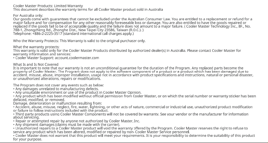Click the 'damages unrelated to manufacturing defects' bullet
This screenshot has width=268, height=143.
pyautogui.click(x=56, y=89)
